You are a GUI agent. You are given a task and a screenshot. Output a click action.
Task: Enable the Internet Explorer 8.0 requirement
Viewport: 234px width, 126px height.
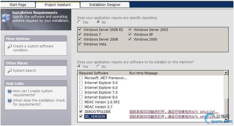81,97
